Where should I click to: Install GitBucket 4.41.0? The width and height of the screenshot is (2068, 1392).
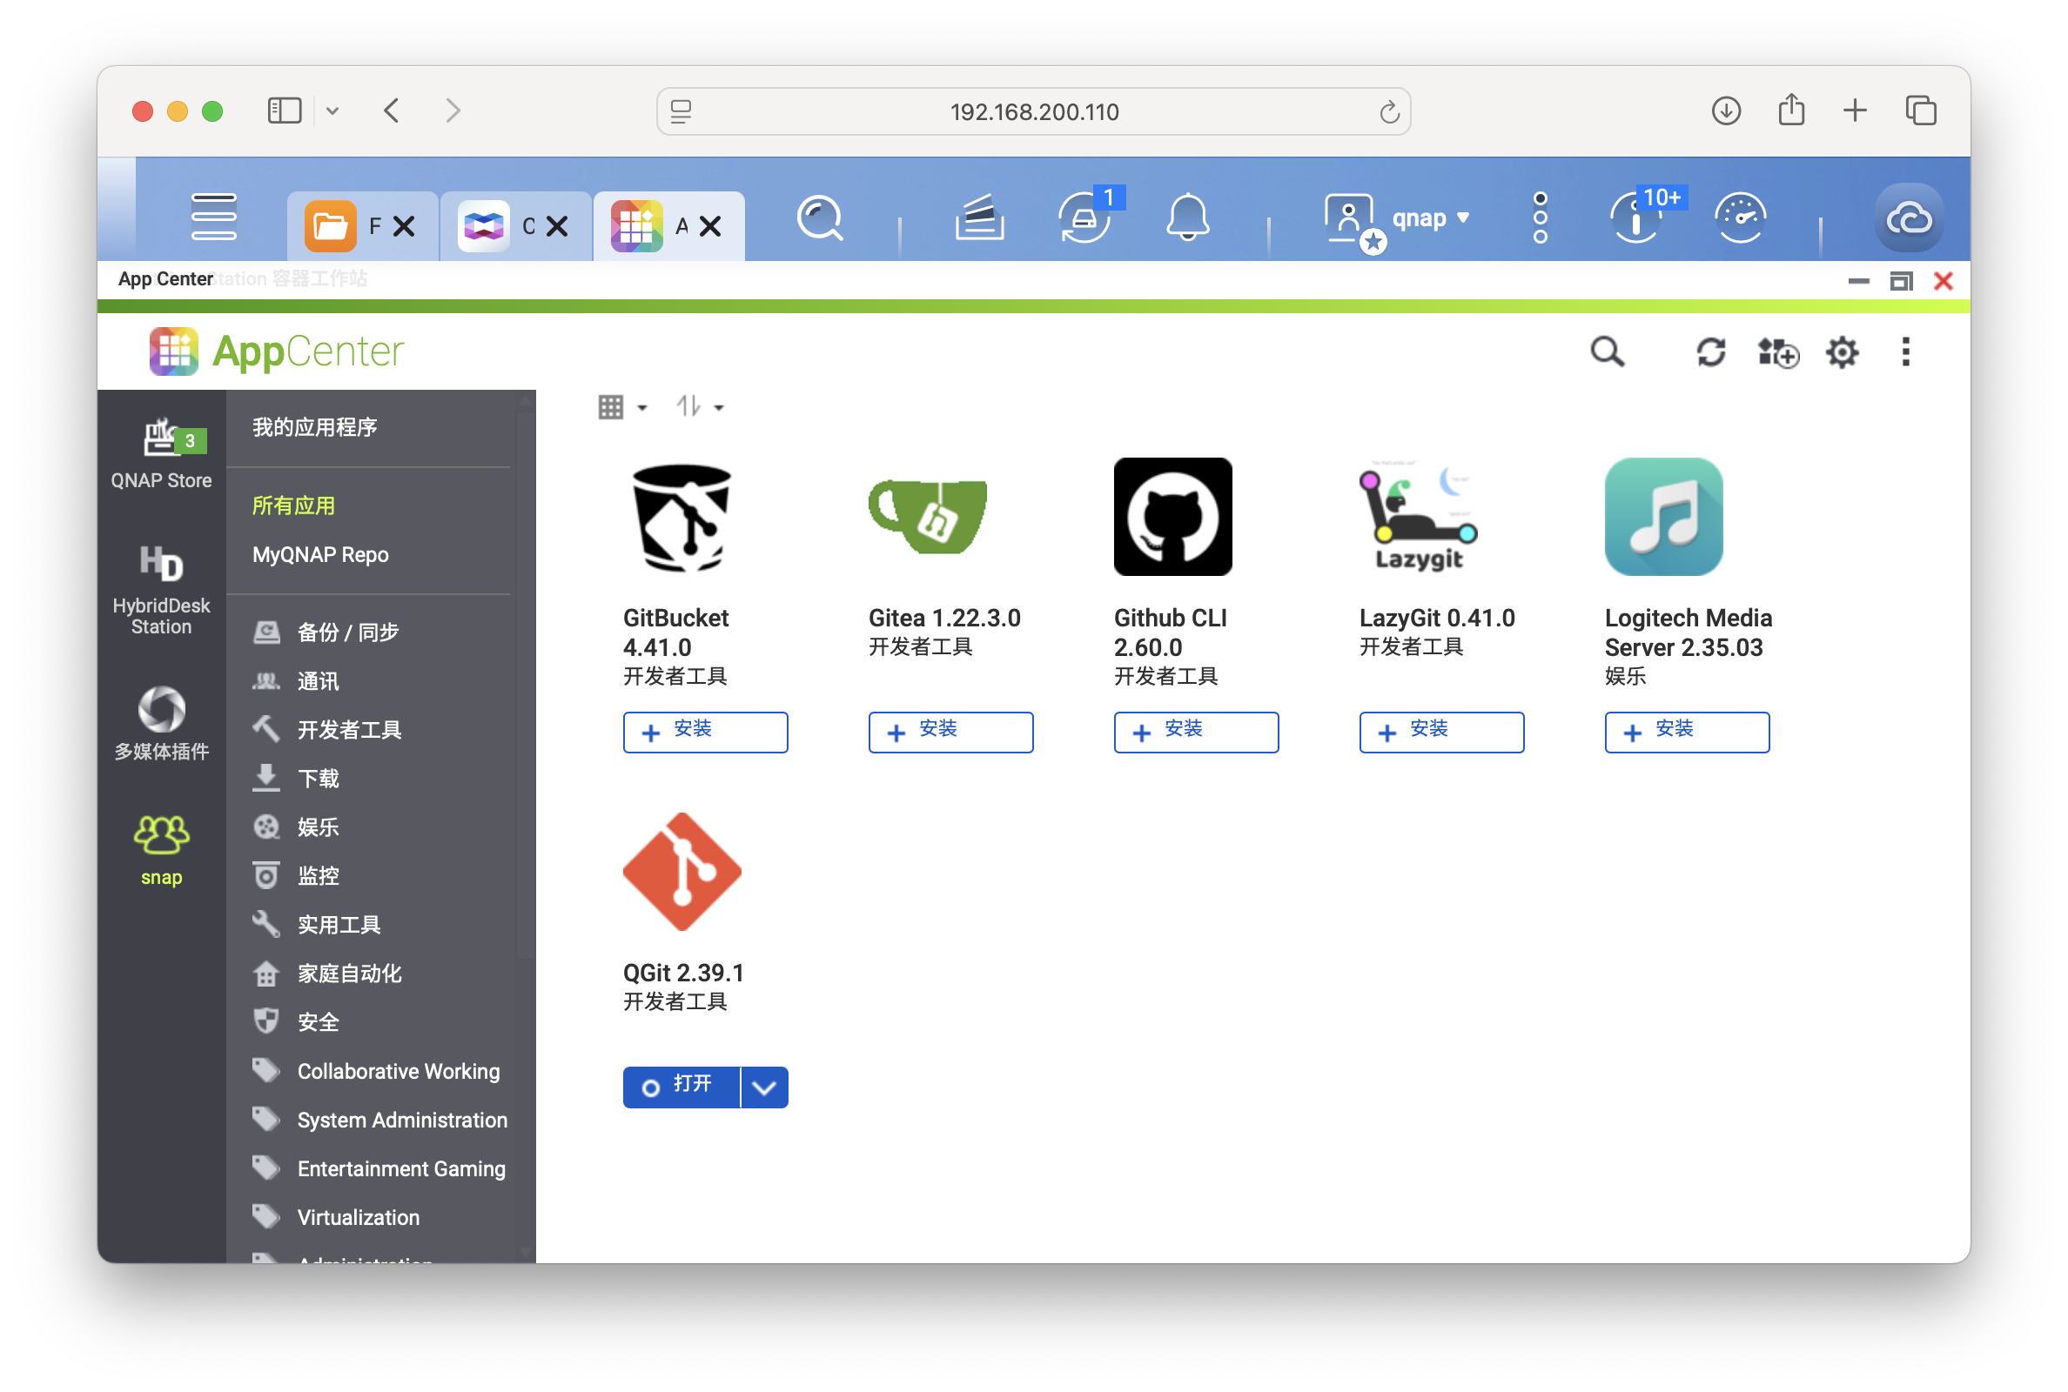(x=705, y=733)
